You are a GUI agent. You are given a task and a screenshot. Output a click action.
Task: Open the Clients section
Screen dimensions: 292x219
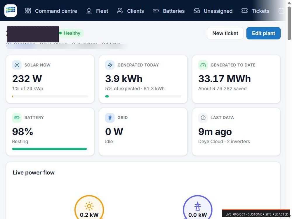(x=130, y=11)
